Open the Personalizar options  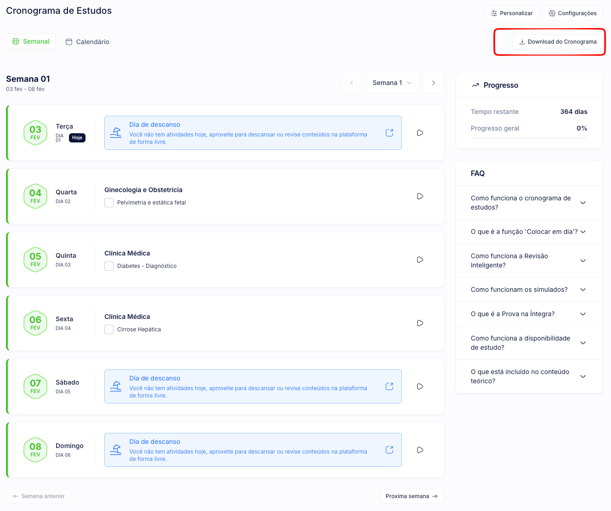(x=511, y=13)
